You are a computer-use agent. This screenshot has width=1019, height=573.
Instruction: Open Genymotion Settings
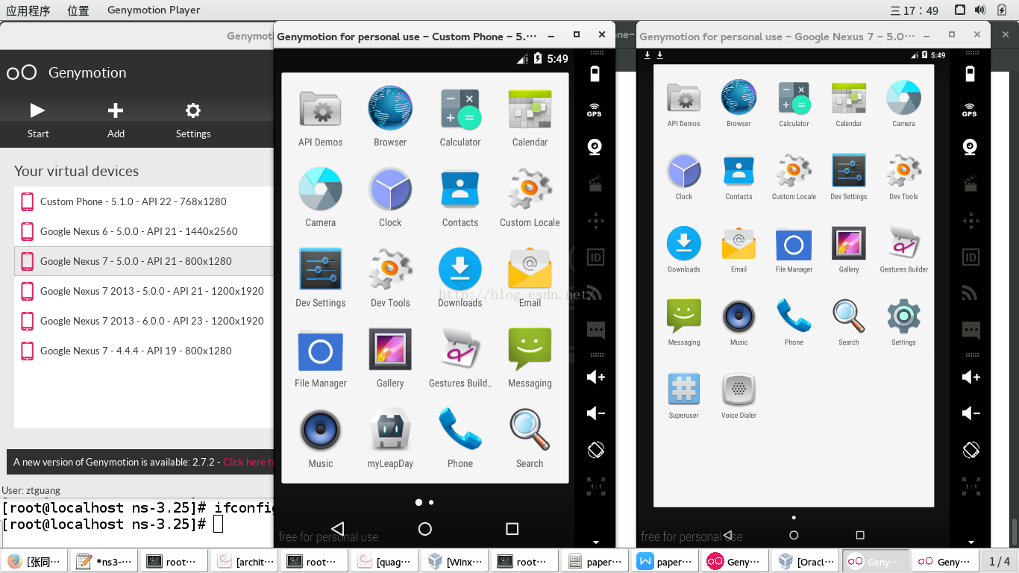point(193,120)
